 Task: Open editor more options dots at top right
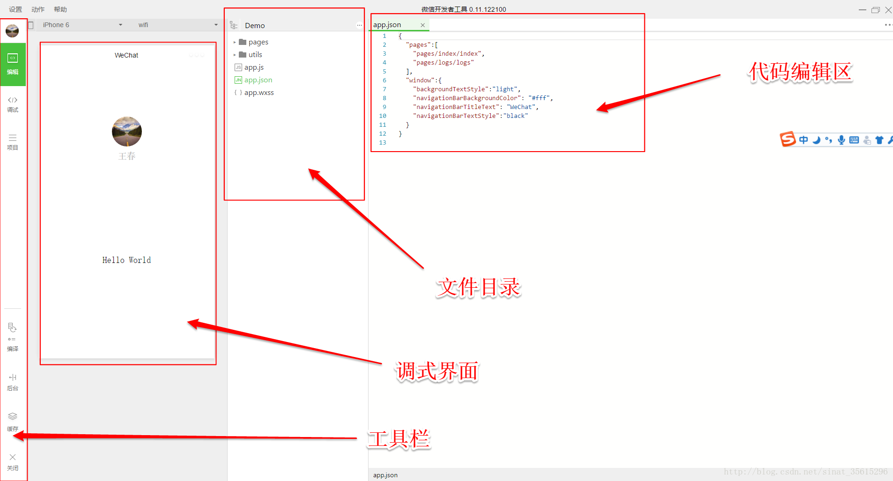tap(888, 25)
